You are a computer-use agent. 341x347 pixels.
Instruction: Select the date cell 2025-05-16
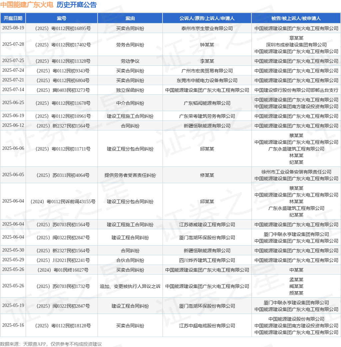click(x=13, y=325)
